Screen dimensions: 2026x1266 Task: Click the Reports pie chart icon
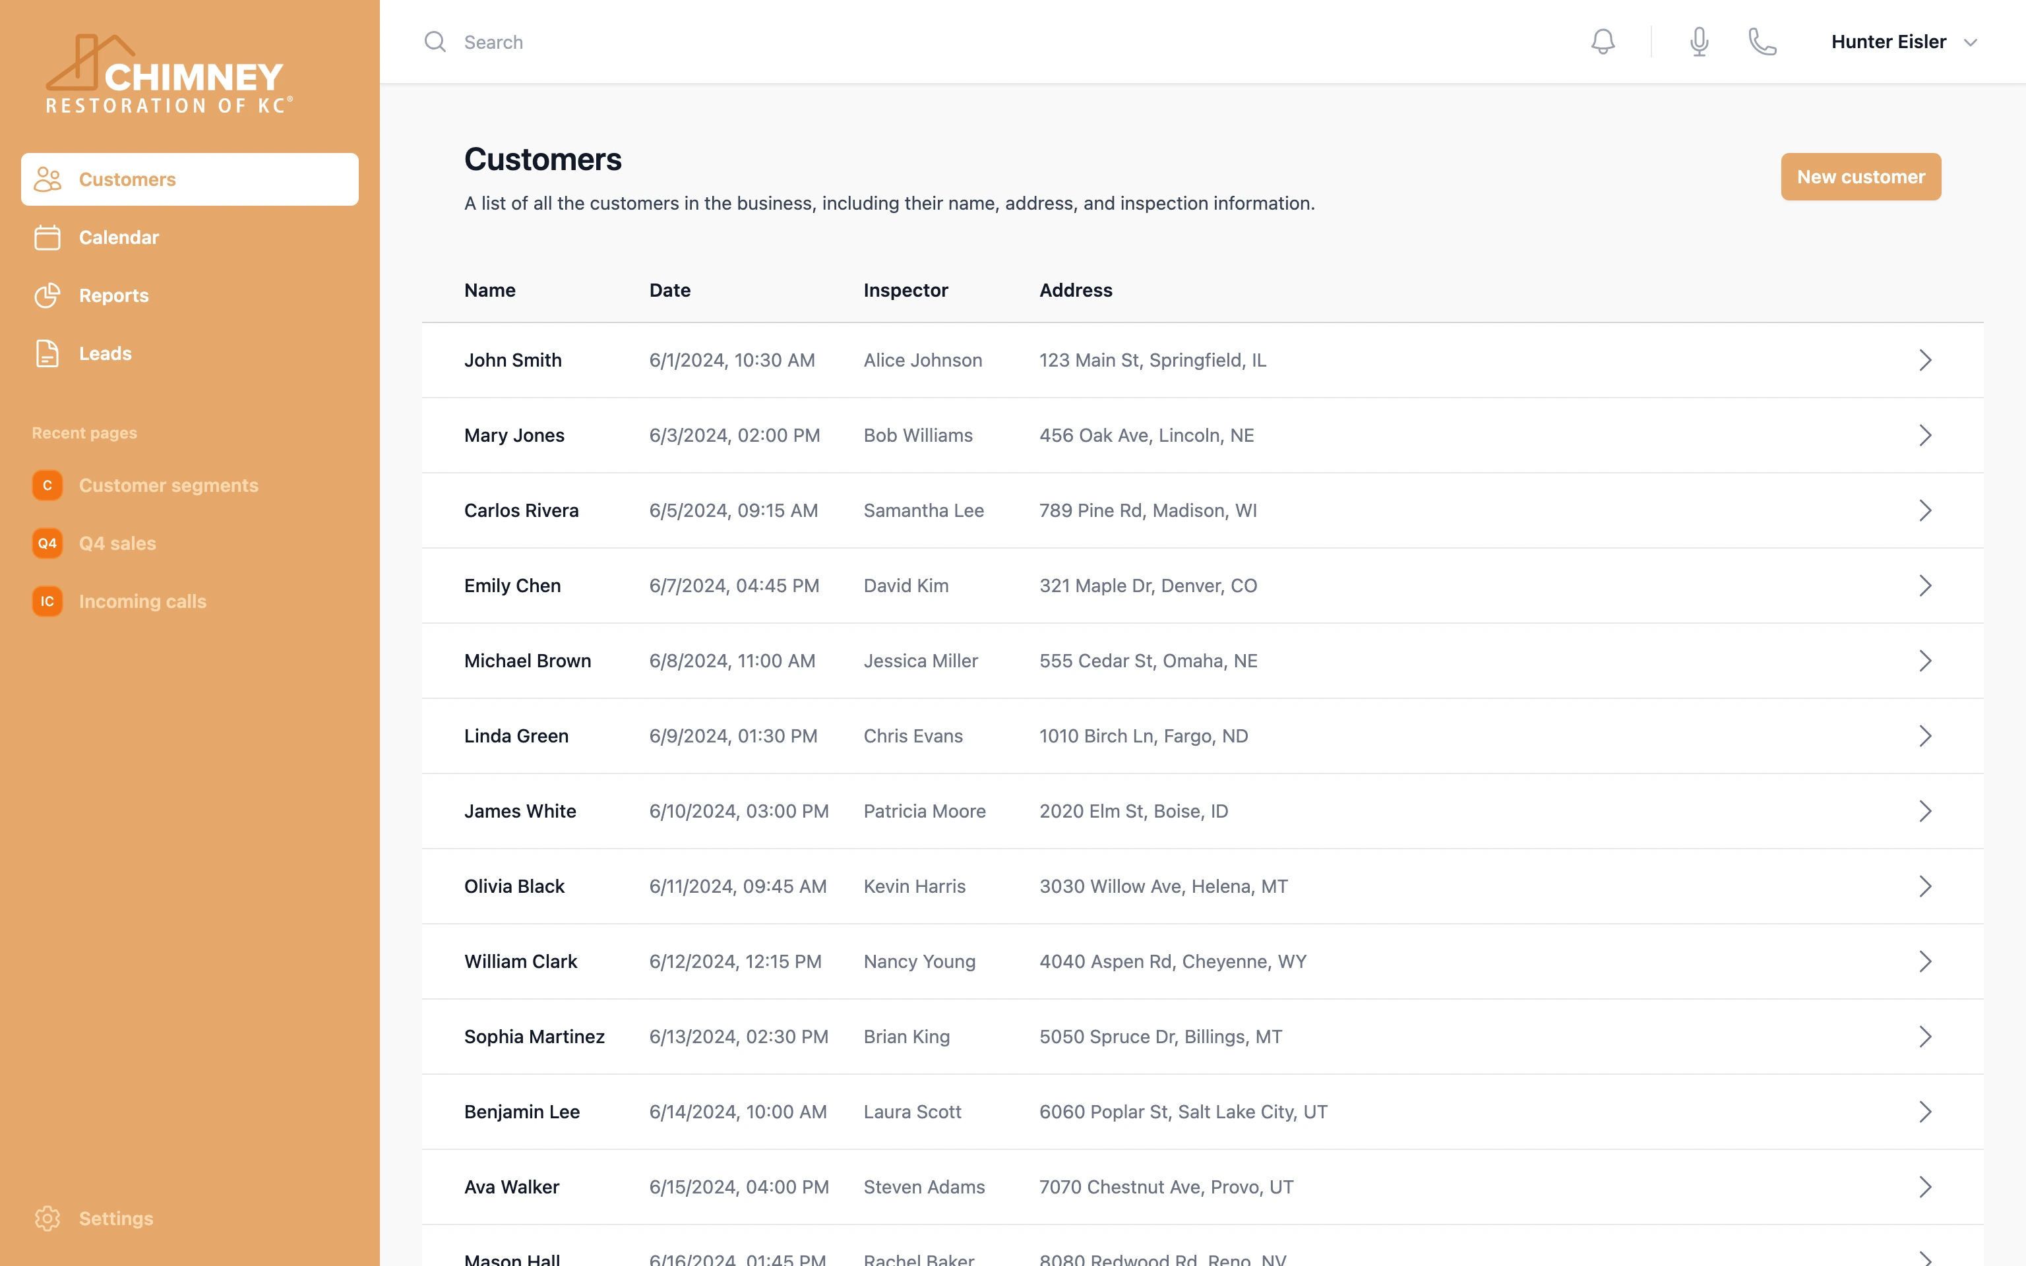tap(47, 295)
